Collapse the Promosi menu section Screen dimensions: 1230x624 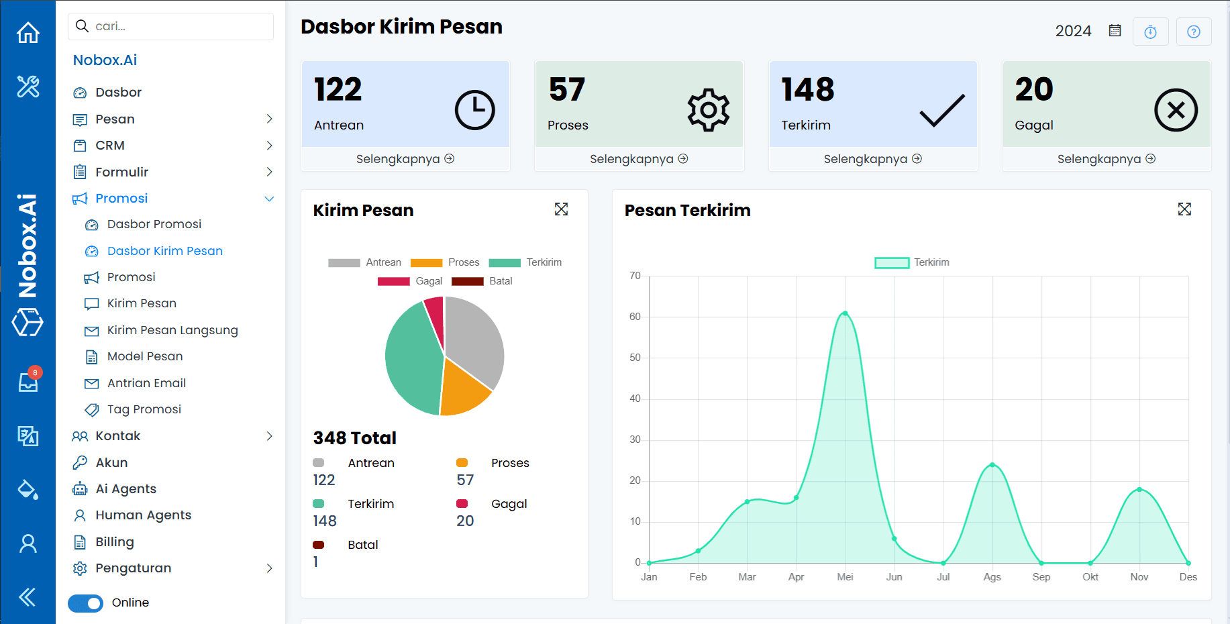(x=270, y=199)
